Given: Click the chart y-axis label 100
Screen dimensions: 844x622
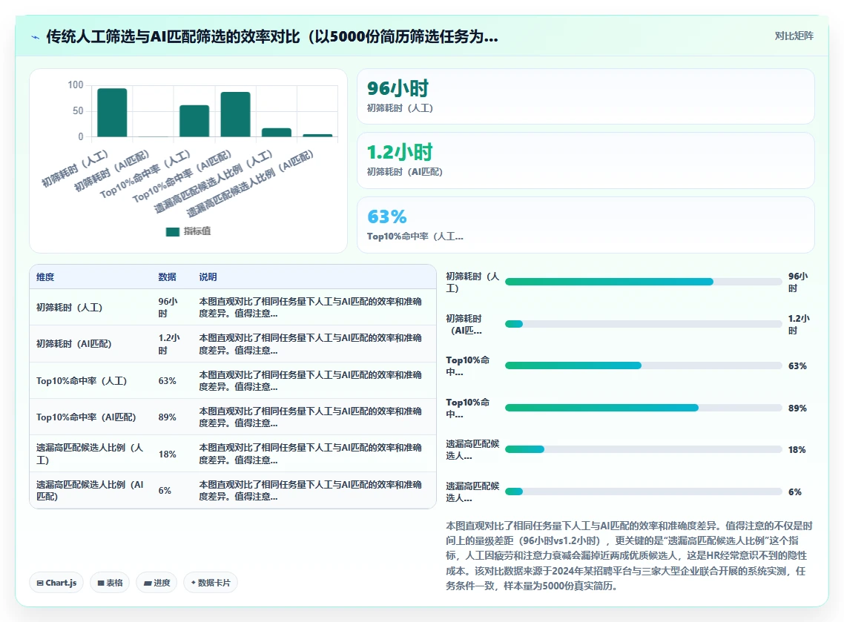Looking at the screenshot, I should point(76,85).
